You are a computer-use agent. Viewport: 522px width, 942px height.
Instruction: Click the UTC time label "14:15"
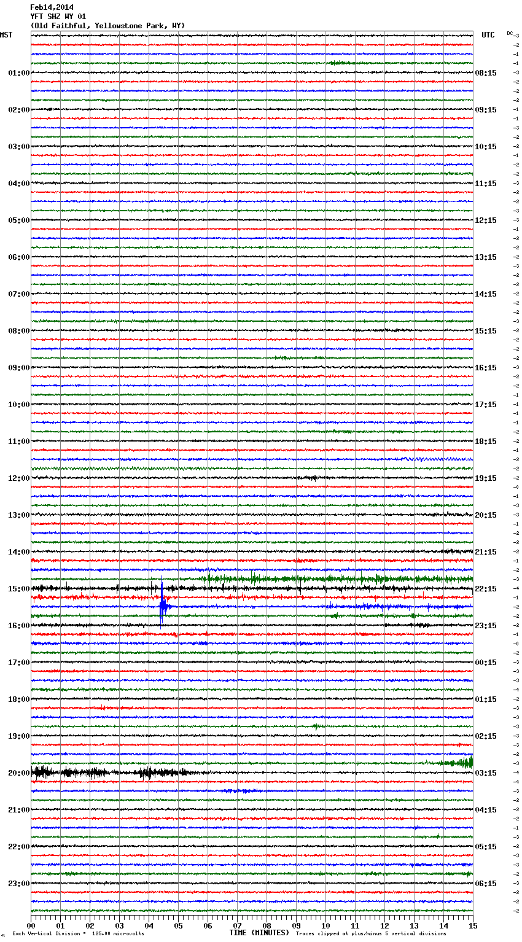coord(486,294)
